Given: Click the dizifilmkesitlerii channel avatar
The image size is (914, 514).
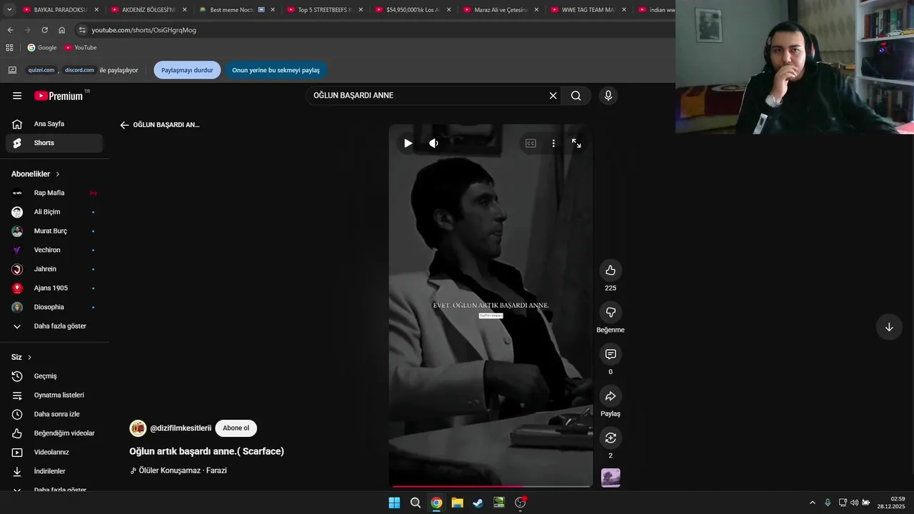Looking at the screenshot, I should tap(138, 428).
